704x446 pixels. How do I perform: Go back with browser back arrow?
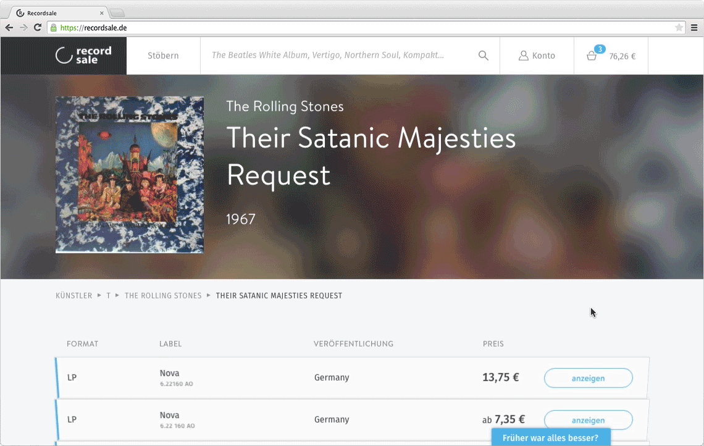pos(9,28)
